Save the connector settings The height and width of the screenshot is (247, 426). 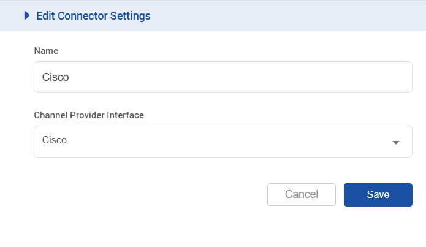[x=378, y=194]
